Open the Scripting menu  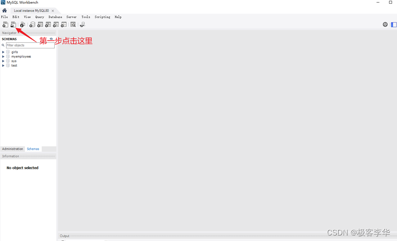pyautogui.click(x=102, y=17)
